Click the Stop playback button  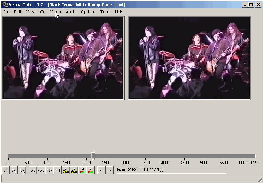[x=5, y=170]
